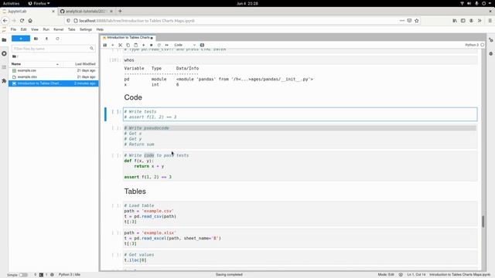Image resolution: width=495 pixels, height=278 pixels.
Task: Copy the selected cell in notebook toolbar
Action: point(128,45)
